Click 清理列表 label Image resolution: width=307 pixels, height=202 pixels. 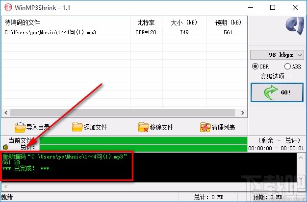[x=223, y=127]
